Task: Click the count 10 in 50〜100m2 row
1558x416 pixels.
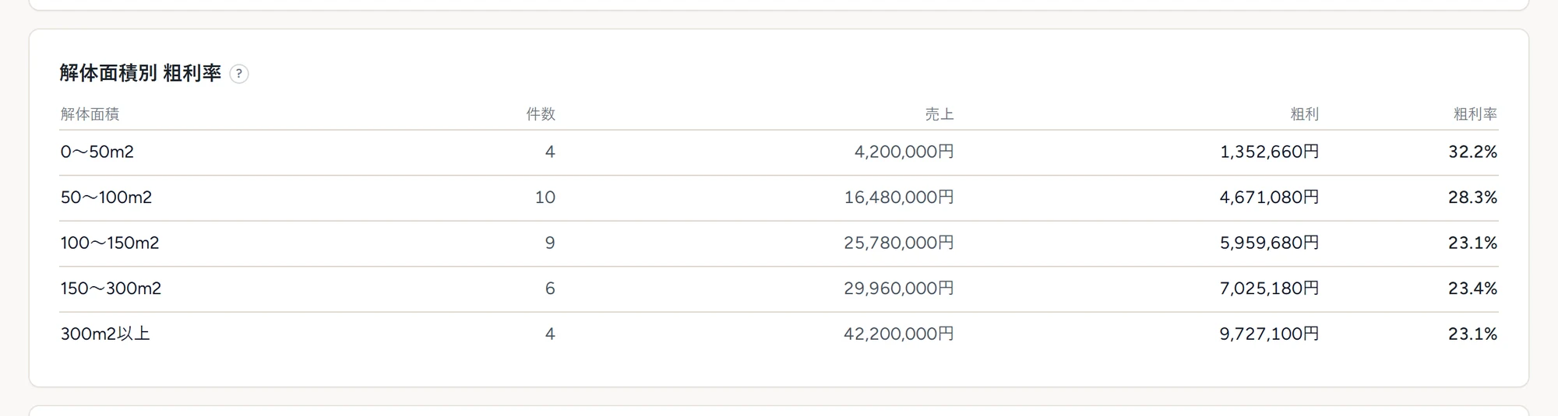Action: [545, 198]
